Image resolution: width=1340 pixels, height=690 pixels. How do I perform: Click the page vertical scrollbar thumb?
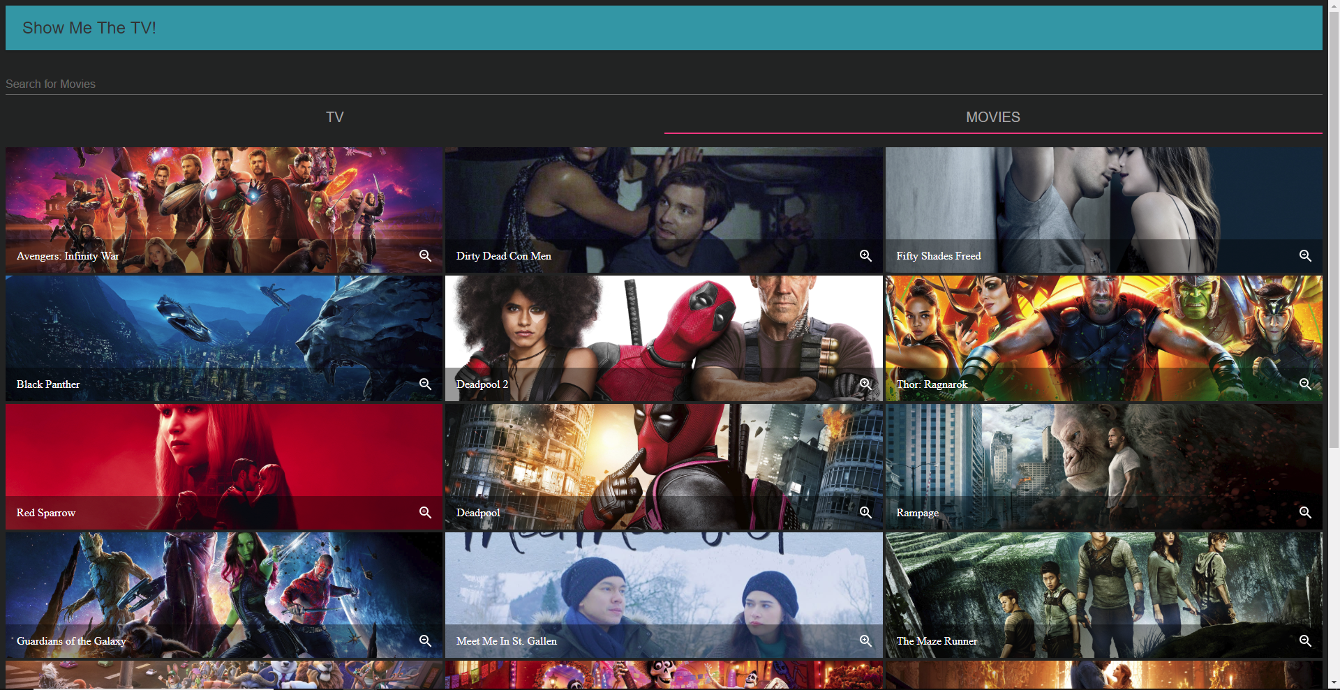click(1334, 230)
